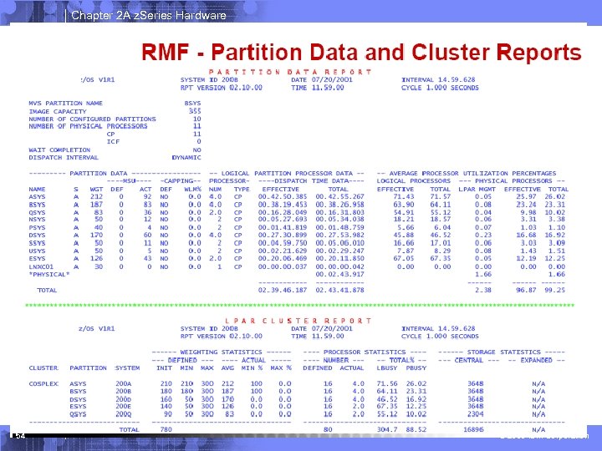Image resolution: width=602 pixels, height=451 pixels.
Task: Click 'AVERAGE PROCESSOR UTILIZATION PERCENTAGES' header
Action: (x=472, y=174)
